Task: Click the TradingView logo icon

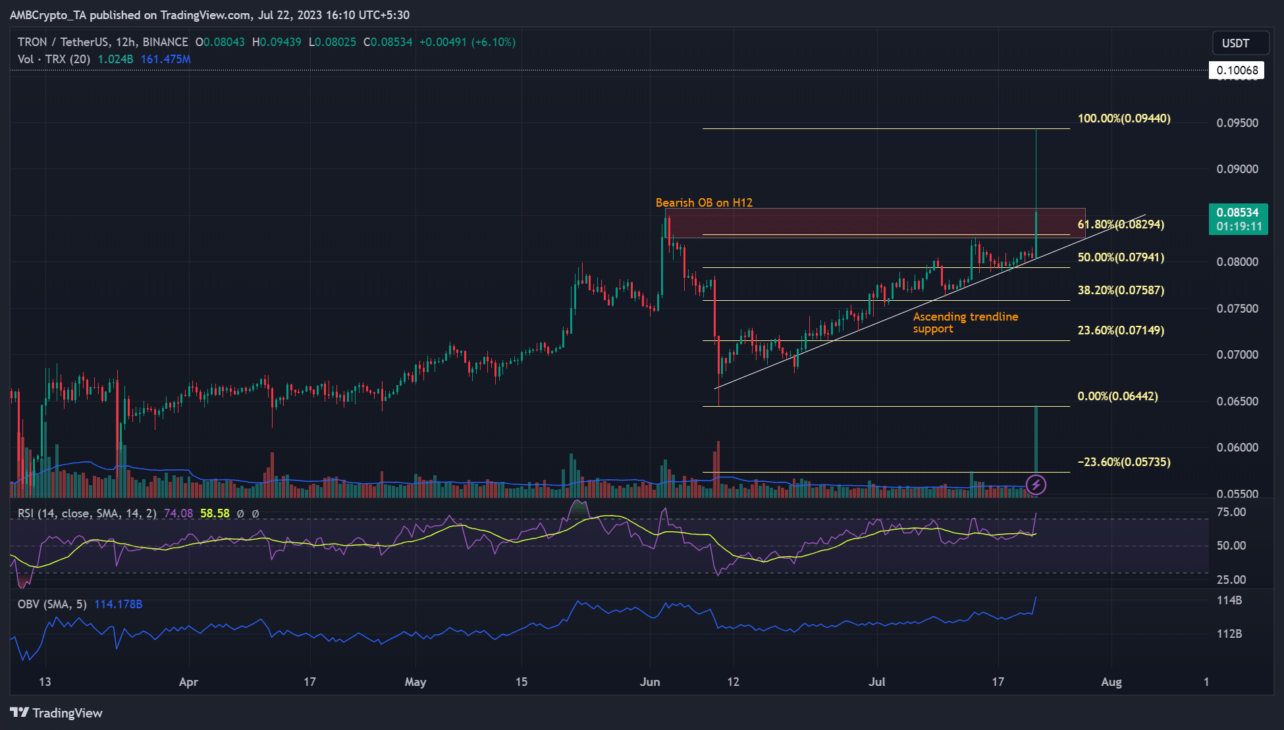Action: 19,713
